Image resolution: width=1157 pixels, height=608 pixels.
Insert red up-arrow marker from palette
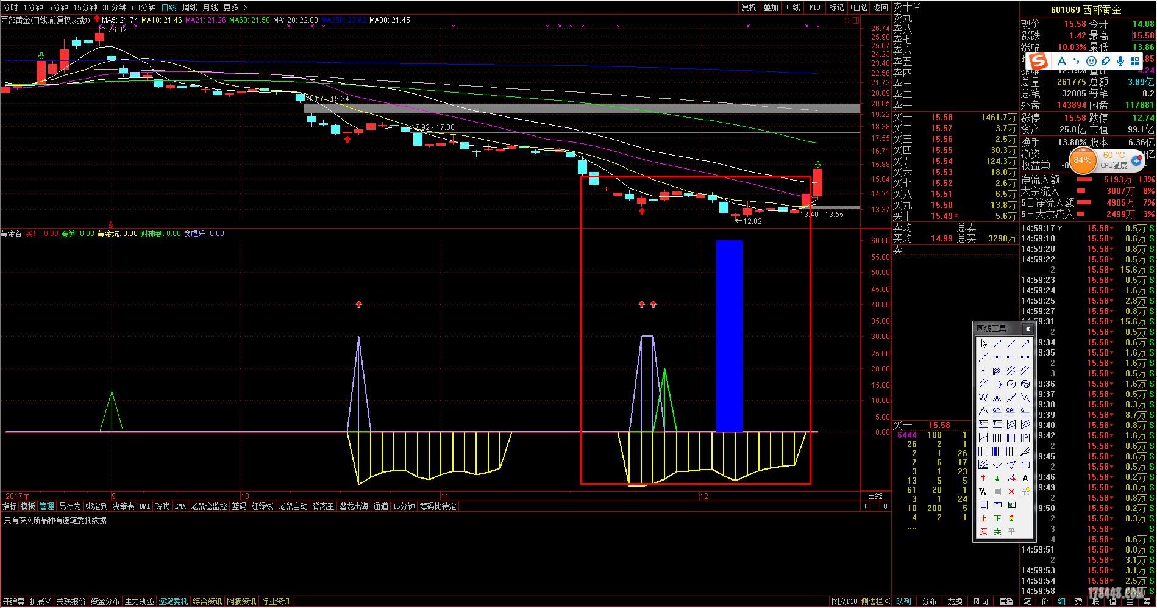point(983,478)
